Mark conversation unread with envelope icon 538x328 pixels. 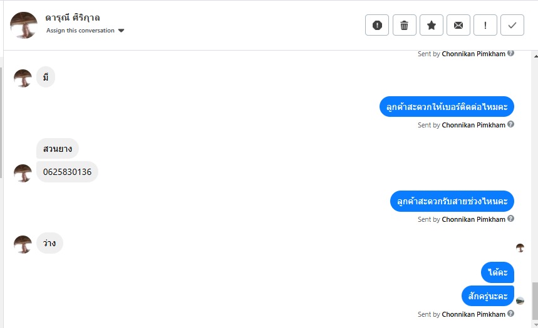pyautogui.click(x=458, y=25)
